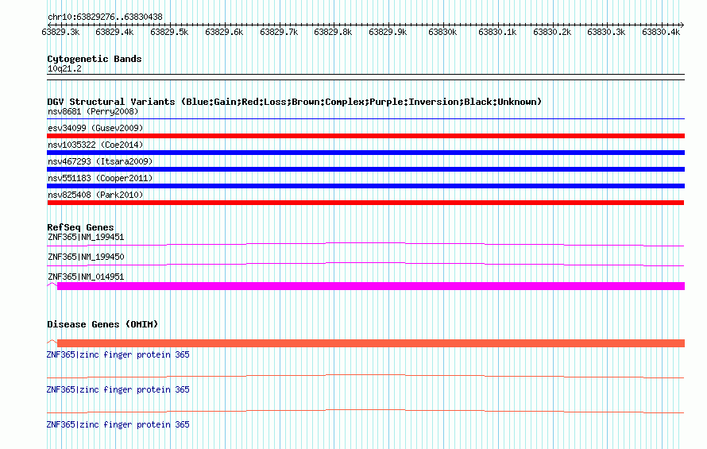Click the orange OMIM disease gene bar
This screenshot has height=449, width=707.
[371, 343]
